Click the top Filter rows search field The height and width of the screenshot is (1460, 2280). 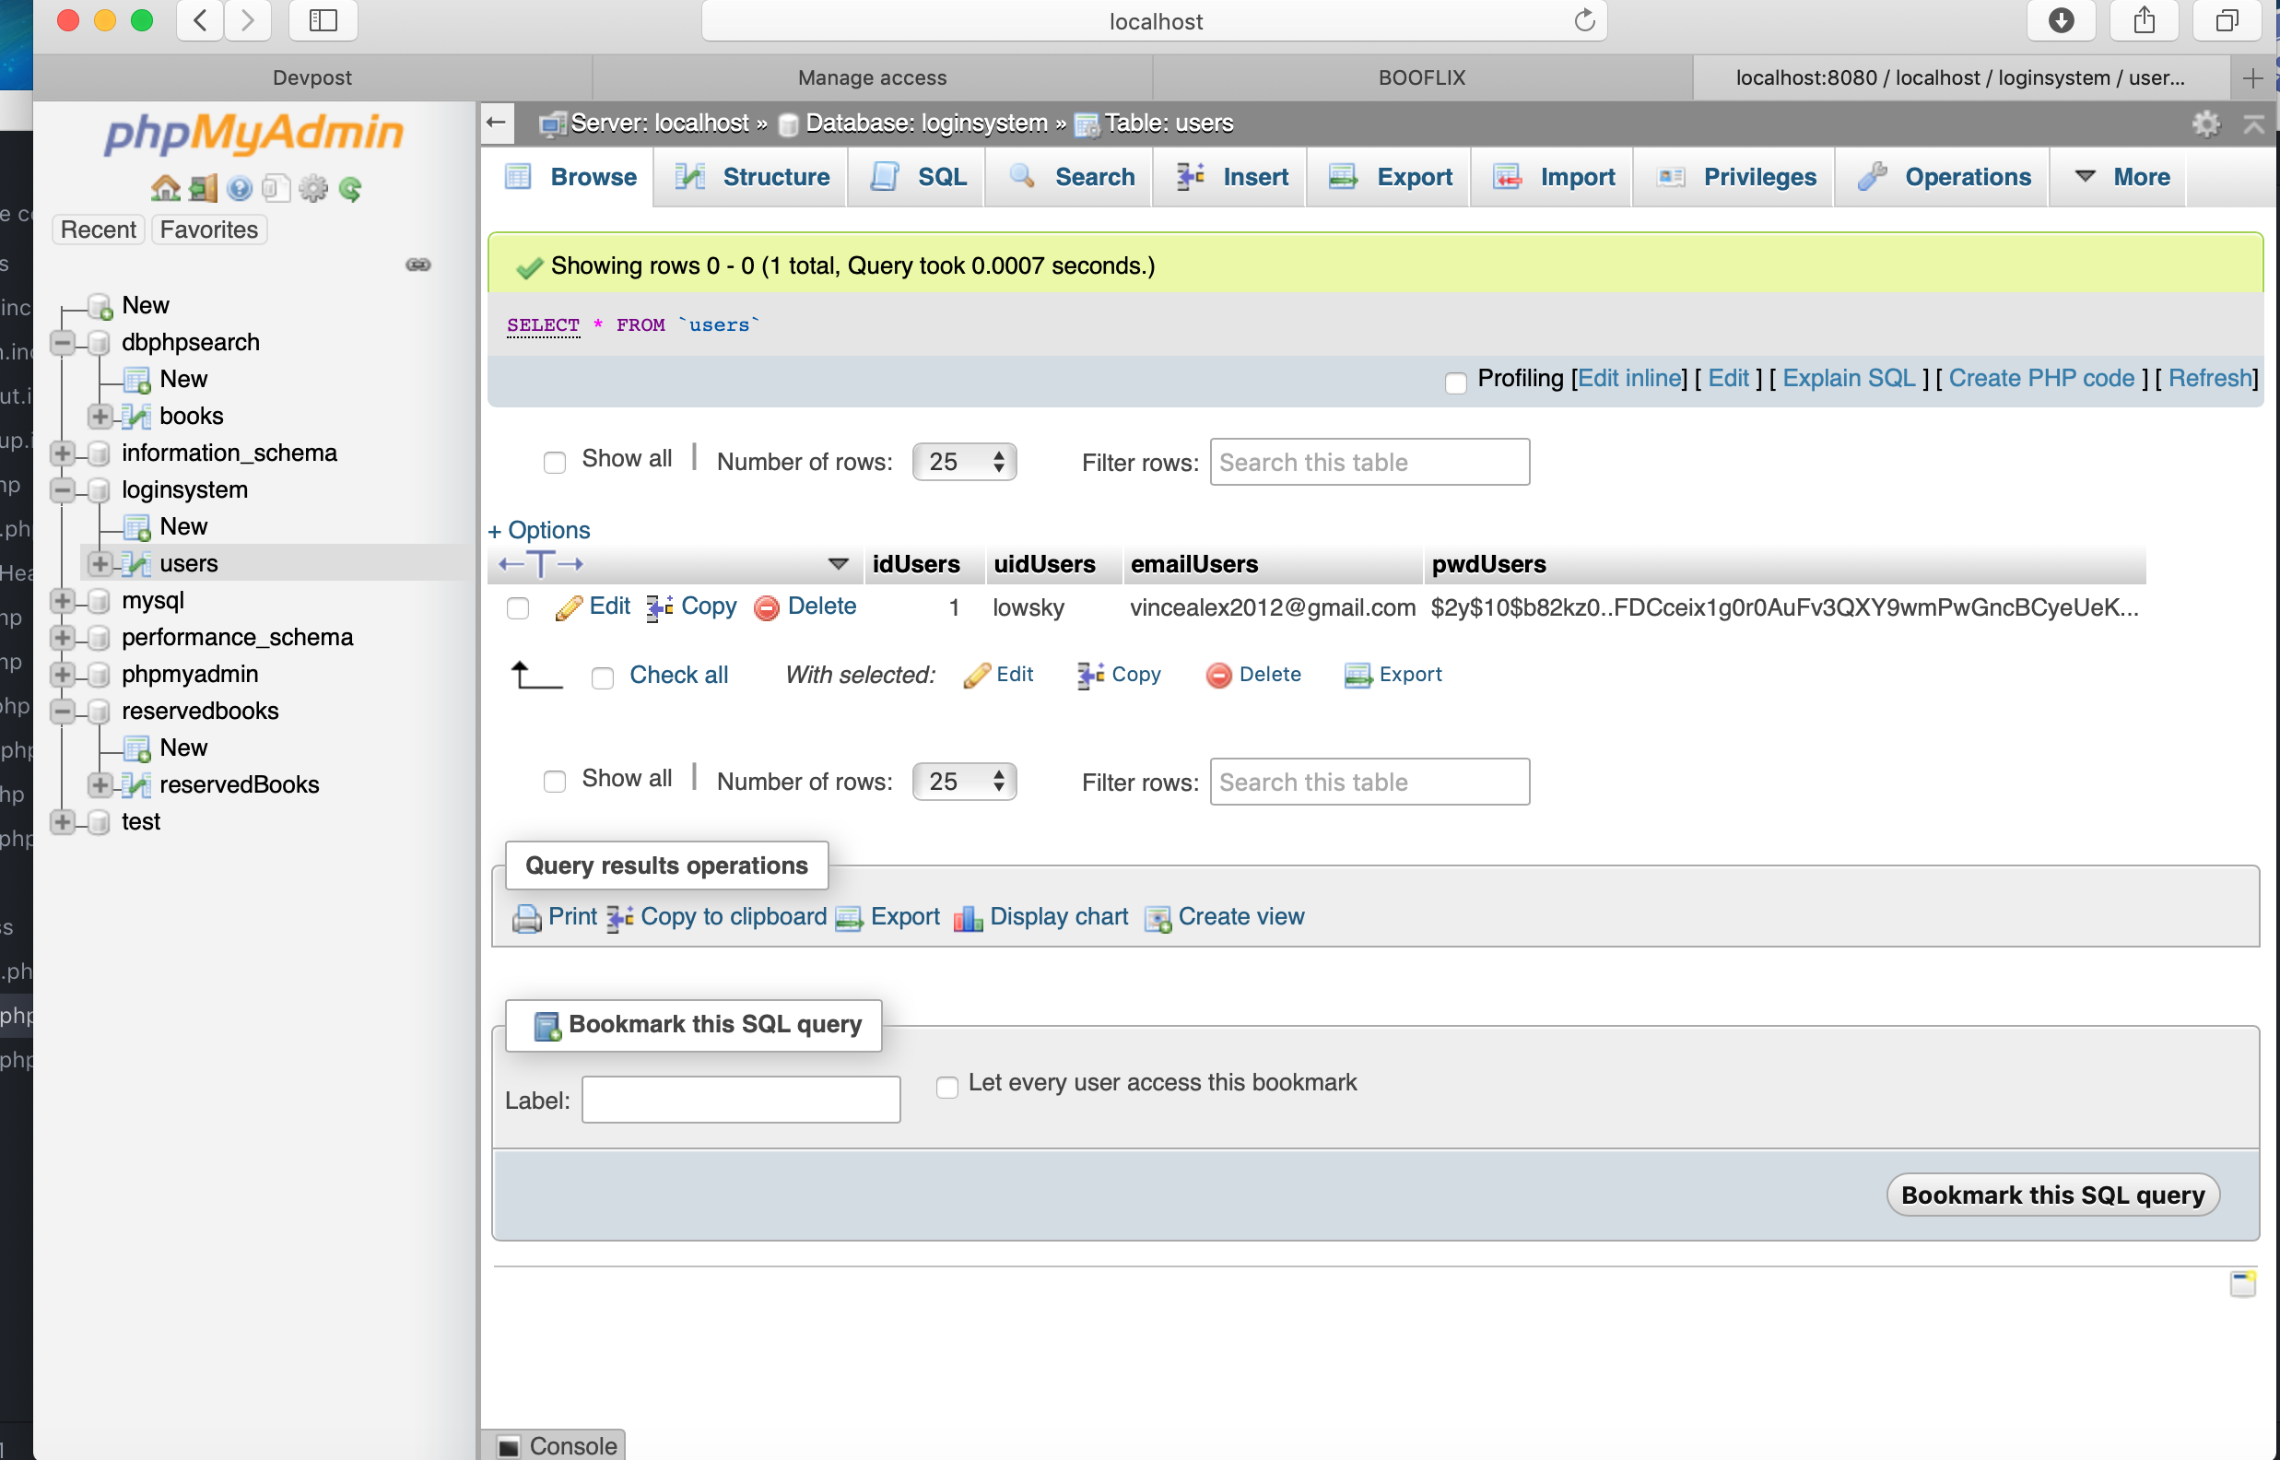[1369, 462]
